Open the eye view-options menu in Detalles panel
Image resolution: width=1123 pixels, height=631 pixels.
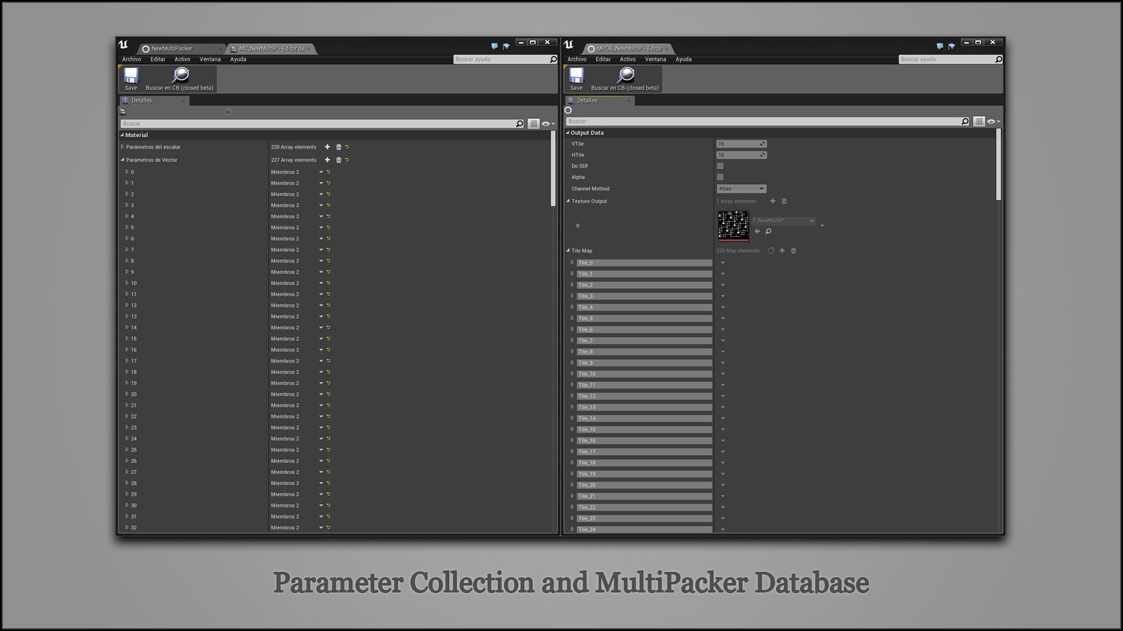point(547,123)
